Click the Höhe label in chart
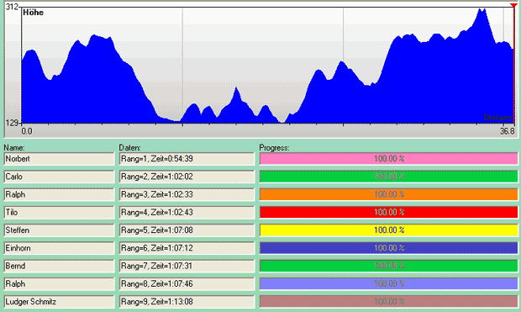Viewport: 521px width, 312px height. (34, 13)
